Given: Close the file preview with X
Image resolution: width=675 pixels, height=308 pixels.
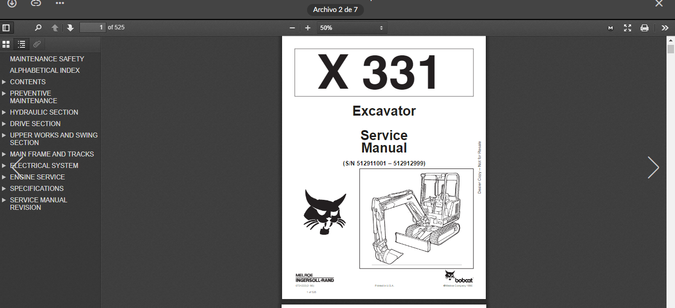Looking at the screenshot, I should click(x=659, y=3).
